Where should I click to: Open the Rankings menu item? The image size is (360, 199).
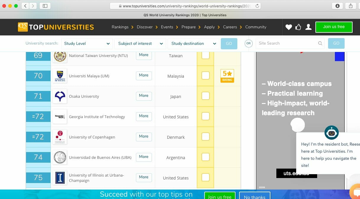point(120,27)
